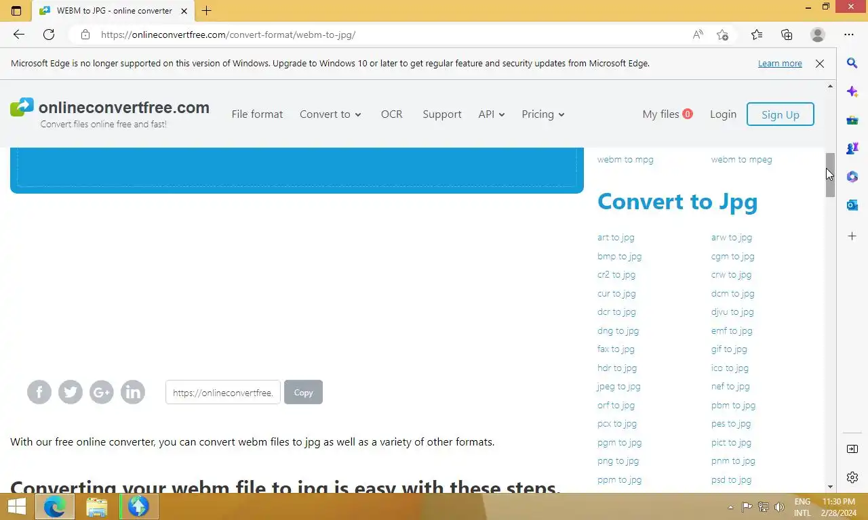Share on LinkedIn icon

point(133,392)
